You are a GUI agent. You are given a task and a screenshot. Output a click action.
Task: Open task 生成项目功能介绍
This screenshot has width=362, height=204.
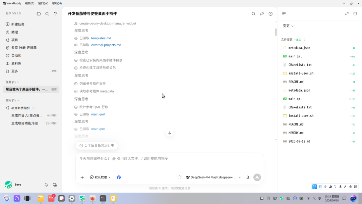tap(31, 123)
